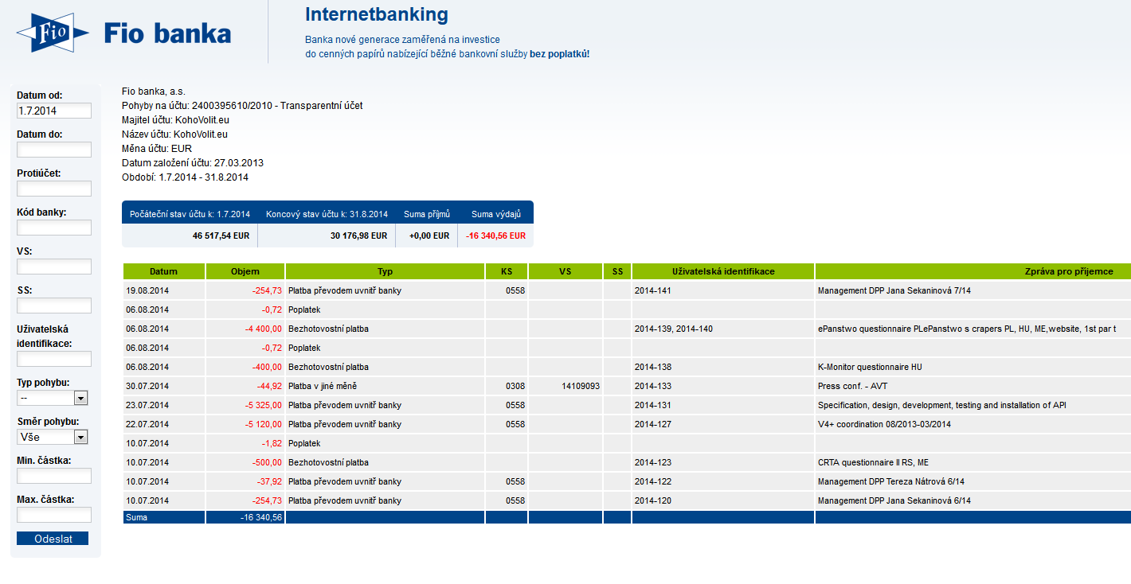Click message CRTA questionnaire II RS, ME

pyautogui.click(x=873, y=462)
